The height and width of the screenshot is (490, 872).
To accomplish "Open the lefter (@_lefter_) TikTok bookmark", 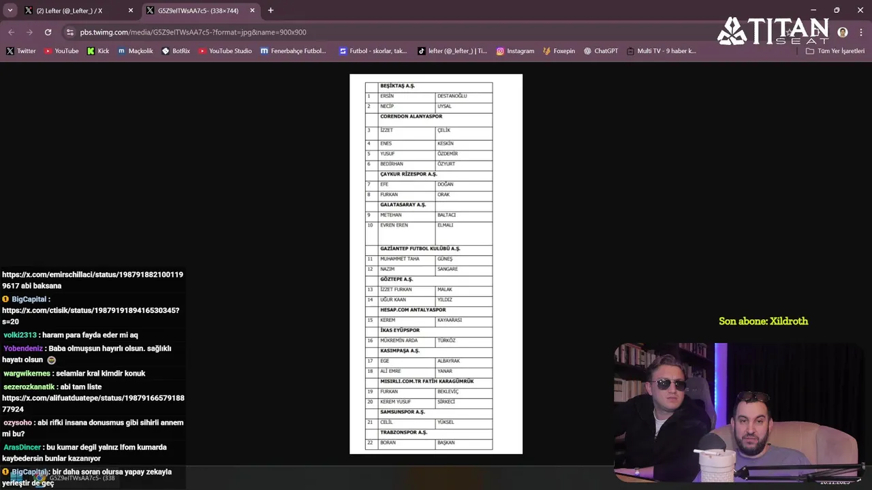I will pos(452,51).
